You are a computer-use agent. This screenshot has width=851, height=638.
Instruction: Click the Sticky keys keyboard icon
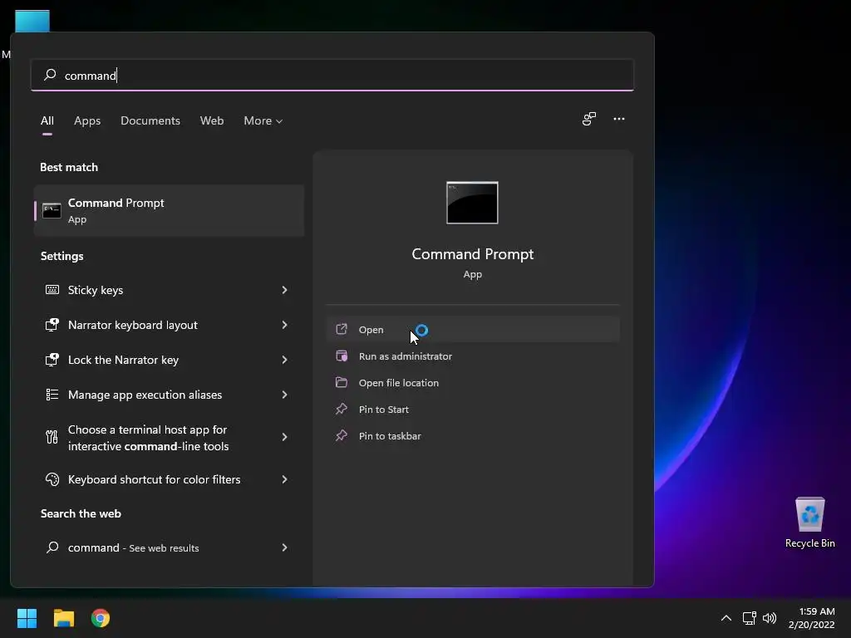coord(52,290)
